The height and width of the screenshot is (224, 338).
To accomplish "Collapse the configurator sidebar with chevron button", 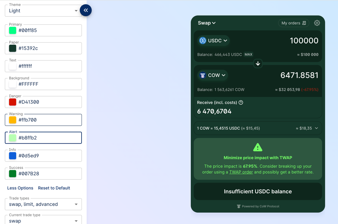I will tap(86, 10).
